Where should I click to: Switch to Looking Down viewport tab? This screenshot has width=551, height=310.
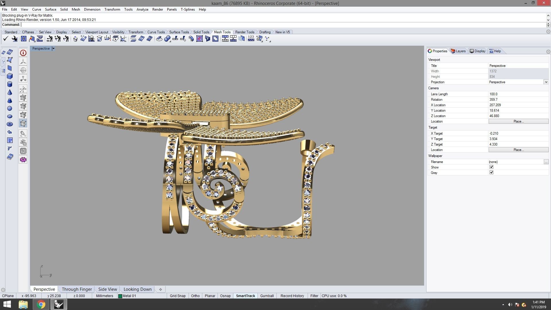[x=137, y=289]
